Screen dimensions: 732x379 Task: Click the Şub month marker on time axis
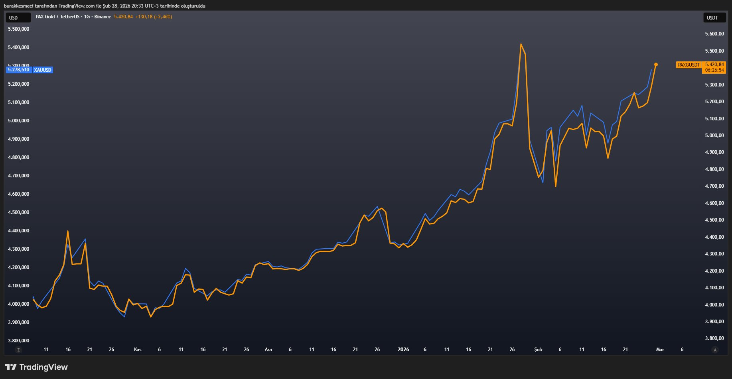pos(538,350)
